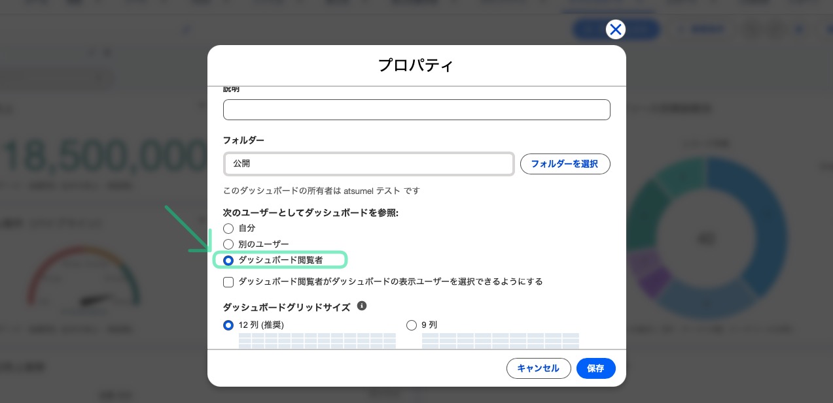Click the 12-column grid preview thumbnail
Viewport: 833px width, 403px height.
point(317,341)
